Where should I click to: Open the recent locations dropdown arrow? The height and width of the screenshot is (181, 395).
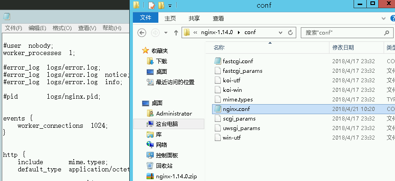166,33
